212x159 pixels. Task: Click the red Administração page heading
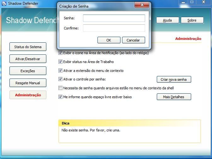[x=188, y=39]
